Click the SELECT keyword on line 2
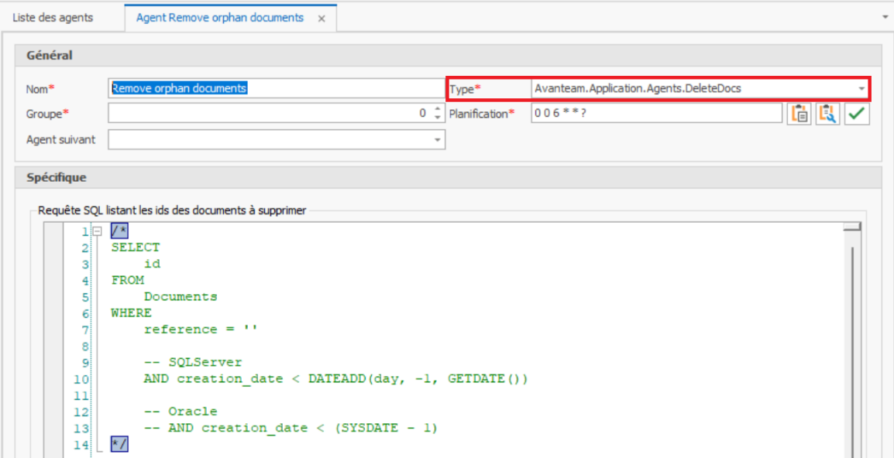 click(136, 248)
